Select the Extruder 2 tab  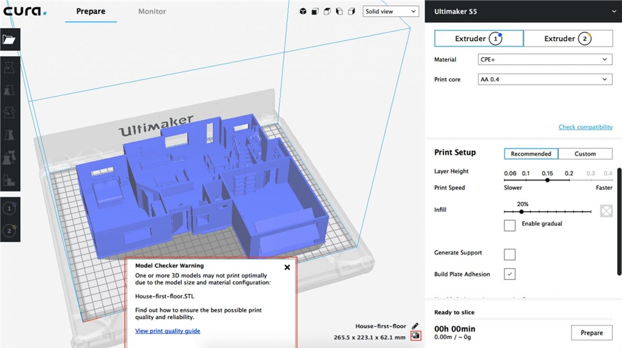[567, 39]
